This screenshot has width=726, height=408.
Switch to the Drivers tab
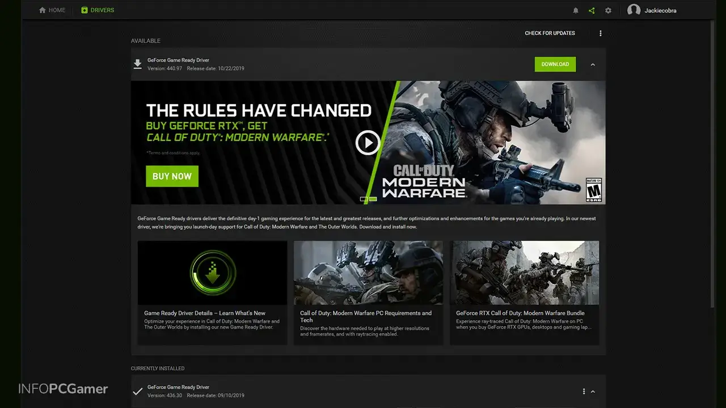point(98,10)
